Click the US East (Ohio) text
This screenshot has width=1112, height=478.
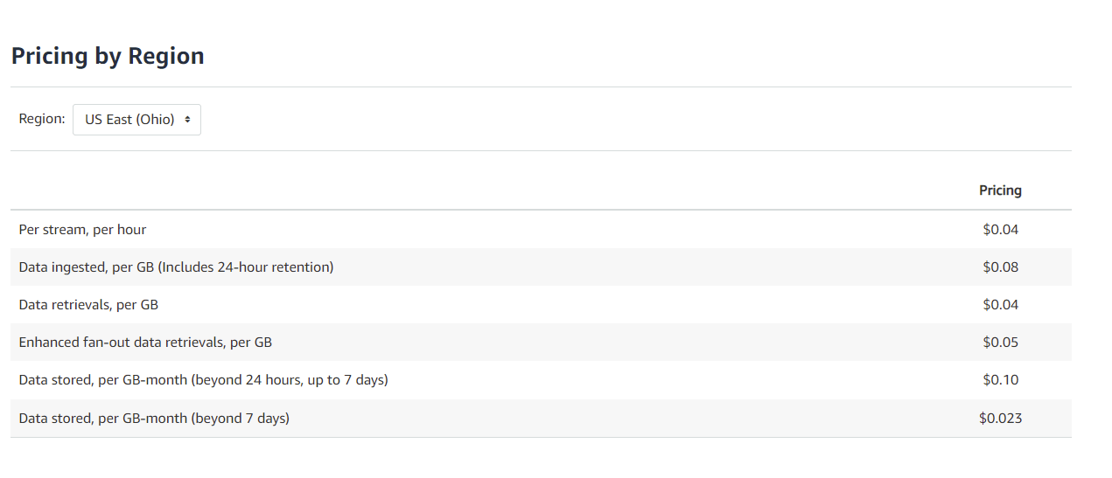[x=129, y=120]
